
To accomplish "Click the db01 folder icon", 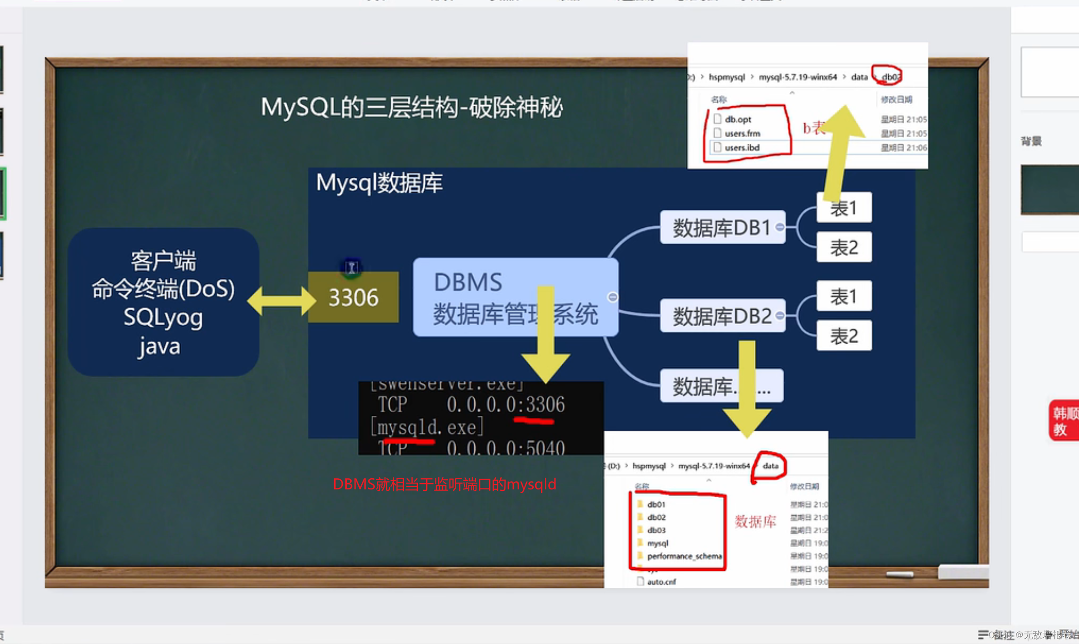I will point(640,504).
